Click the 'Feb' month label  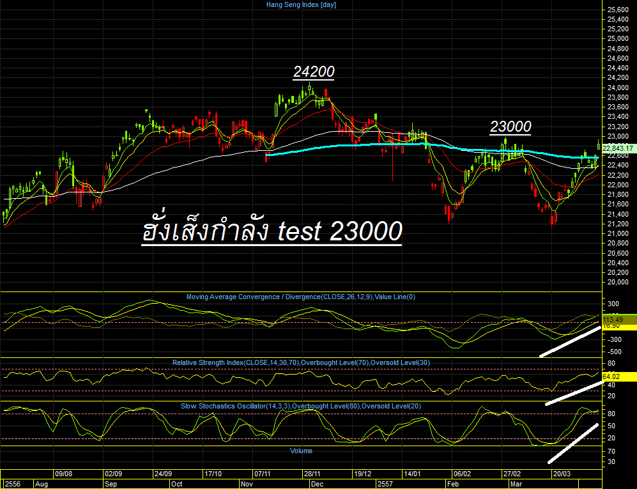click(x=452, y=484)
